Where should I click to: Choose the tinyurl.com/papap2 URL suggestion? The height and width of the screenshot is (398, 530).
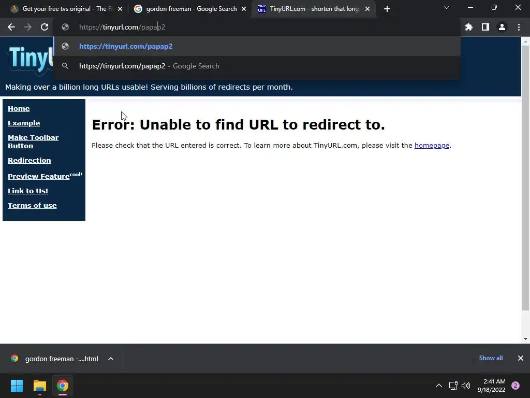click(257, 46)
